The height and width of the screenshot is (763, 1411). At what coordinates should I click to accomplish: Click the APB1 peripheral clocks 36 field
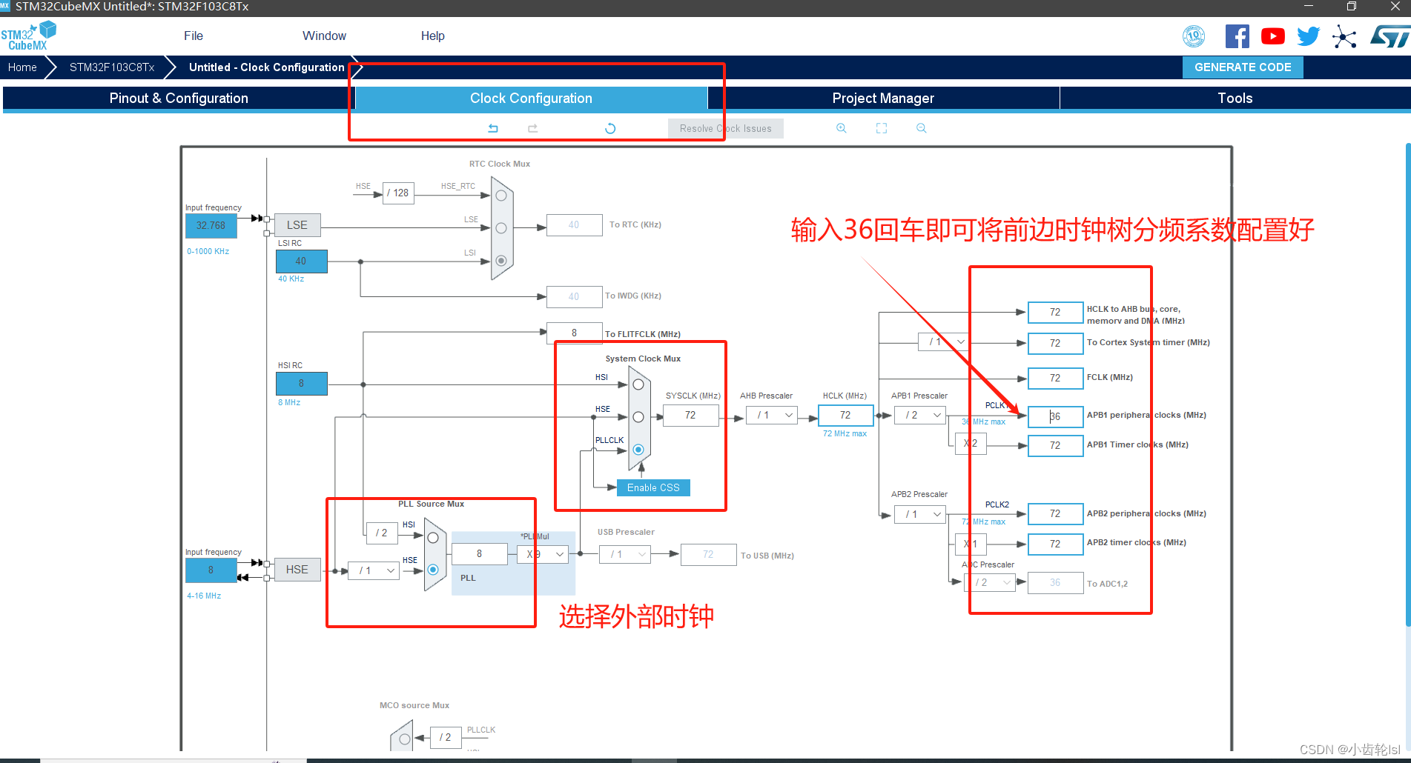point(1055,416)
